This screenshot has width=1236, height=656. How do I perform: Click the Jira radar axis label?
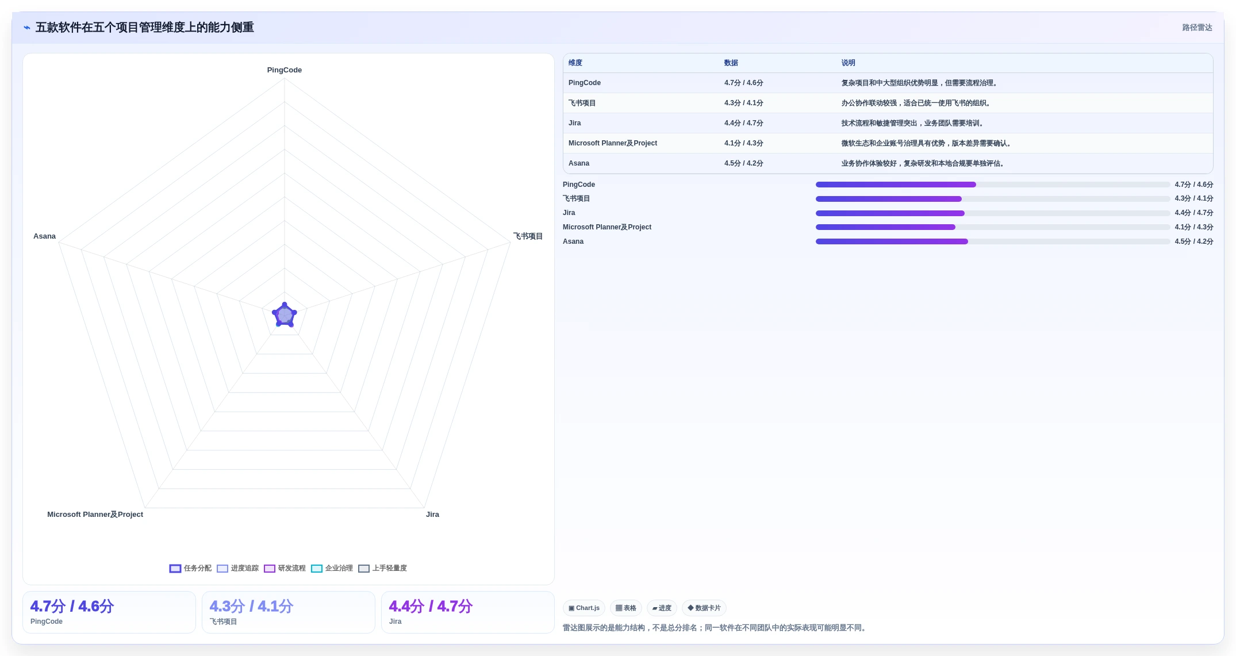432,515
